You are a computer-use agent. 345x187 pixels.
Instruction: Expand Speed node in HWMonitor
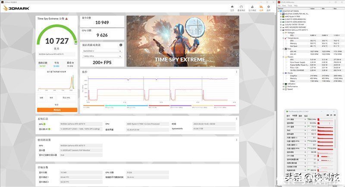click(x=283, y=89)
